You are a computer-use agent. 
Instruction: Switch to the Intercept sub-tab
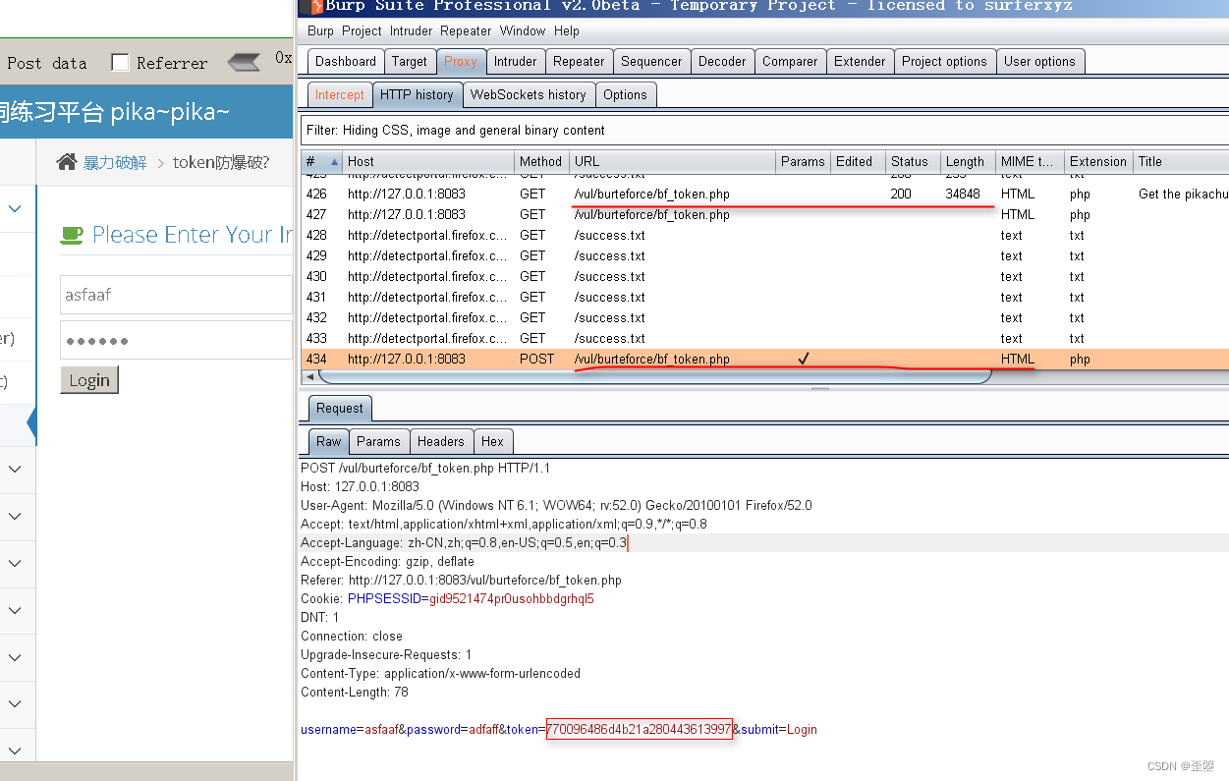pyautogui.click(x=340, y=95)
